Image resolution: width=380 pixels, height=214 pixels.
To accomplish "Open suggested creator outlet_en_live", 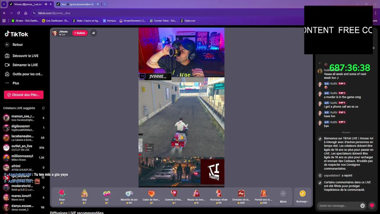I will tap(23, 148).
